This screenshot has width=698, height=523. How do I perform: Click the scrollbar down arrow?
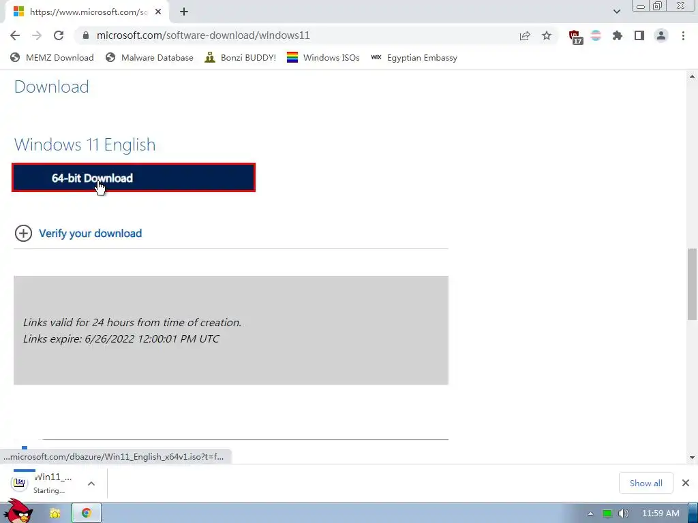click(x=692, y=457)
